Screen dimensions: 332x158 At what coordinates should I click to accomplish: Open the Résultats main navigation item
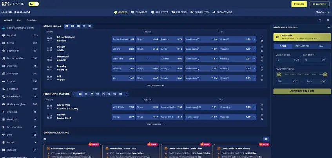pyautogui.click(x=160, y=12)
